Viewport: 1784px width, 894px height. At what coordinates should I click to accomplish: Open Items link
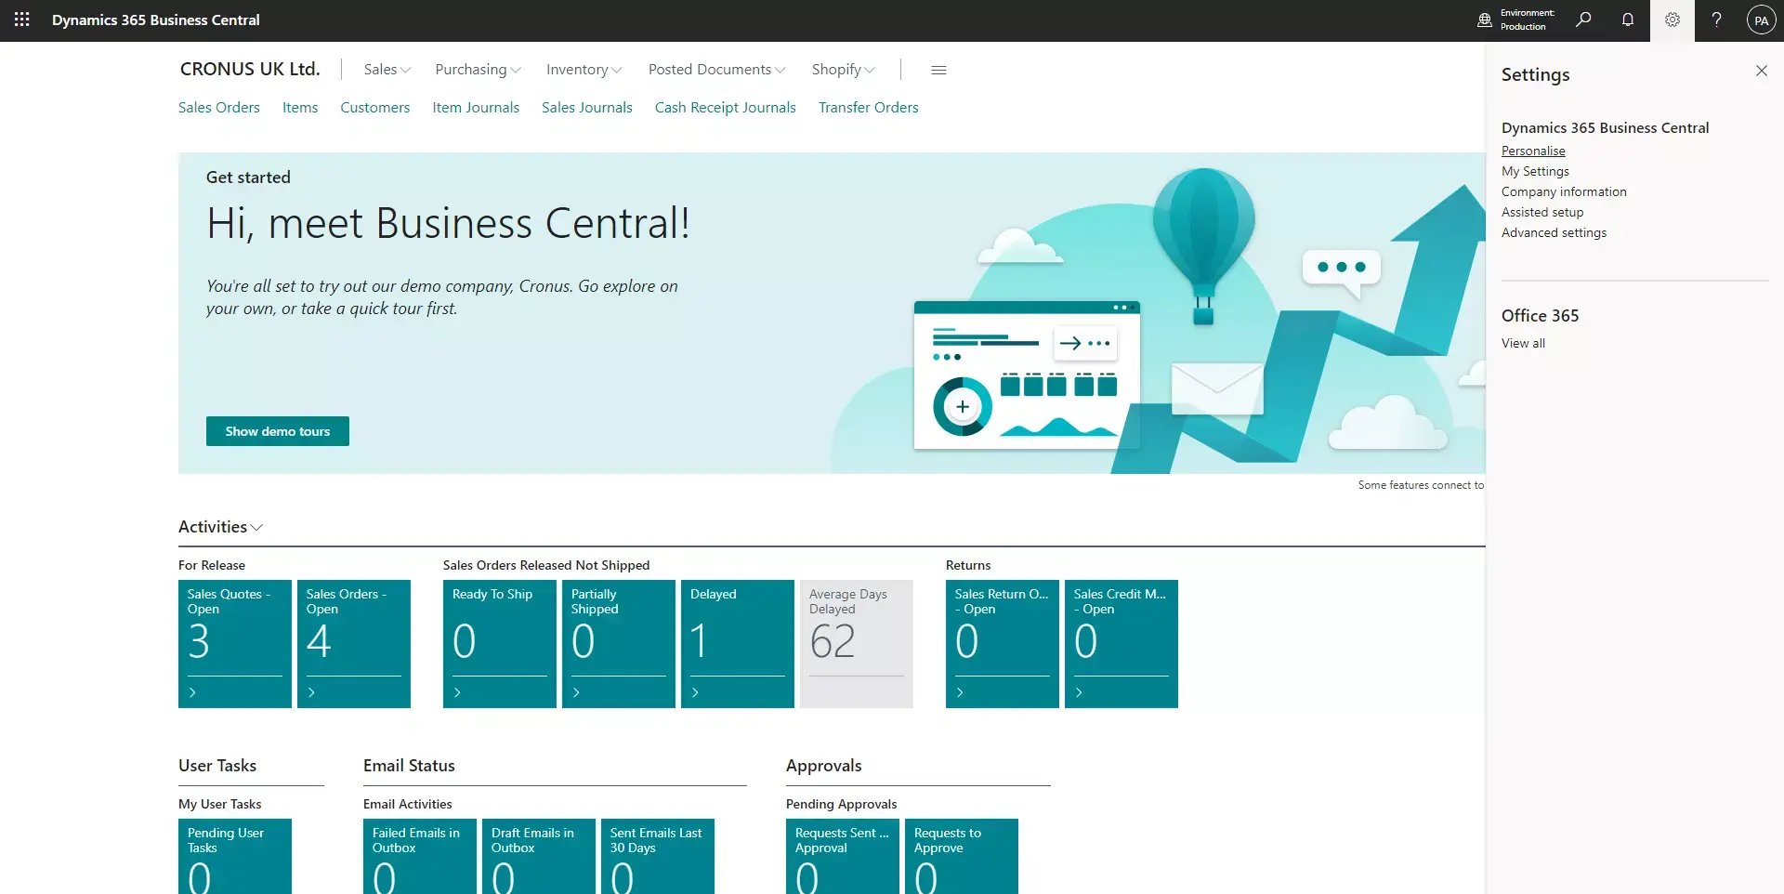click(300, 108)
